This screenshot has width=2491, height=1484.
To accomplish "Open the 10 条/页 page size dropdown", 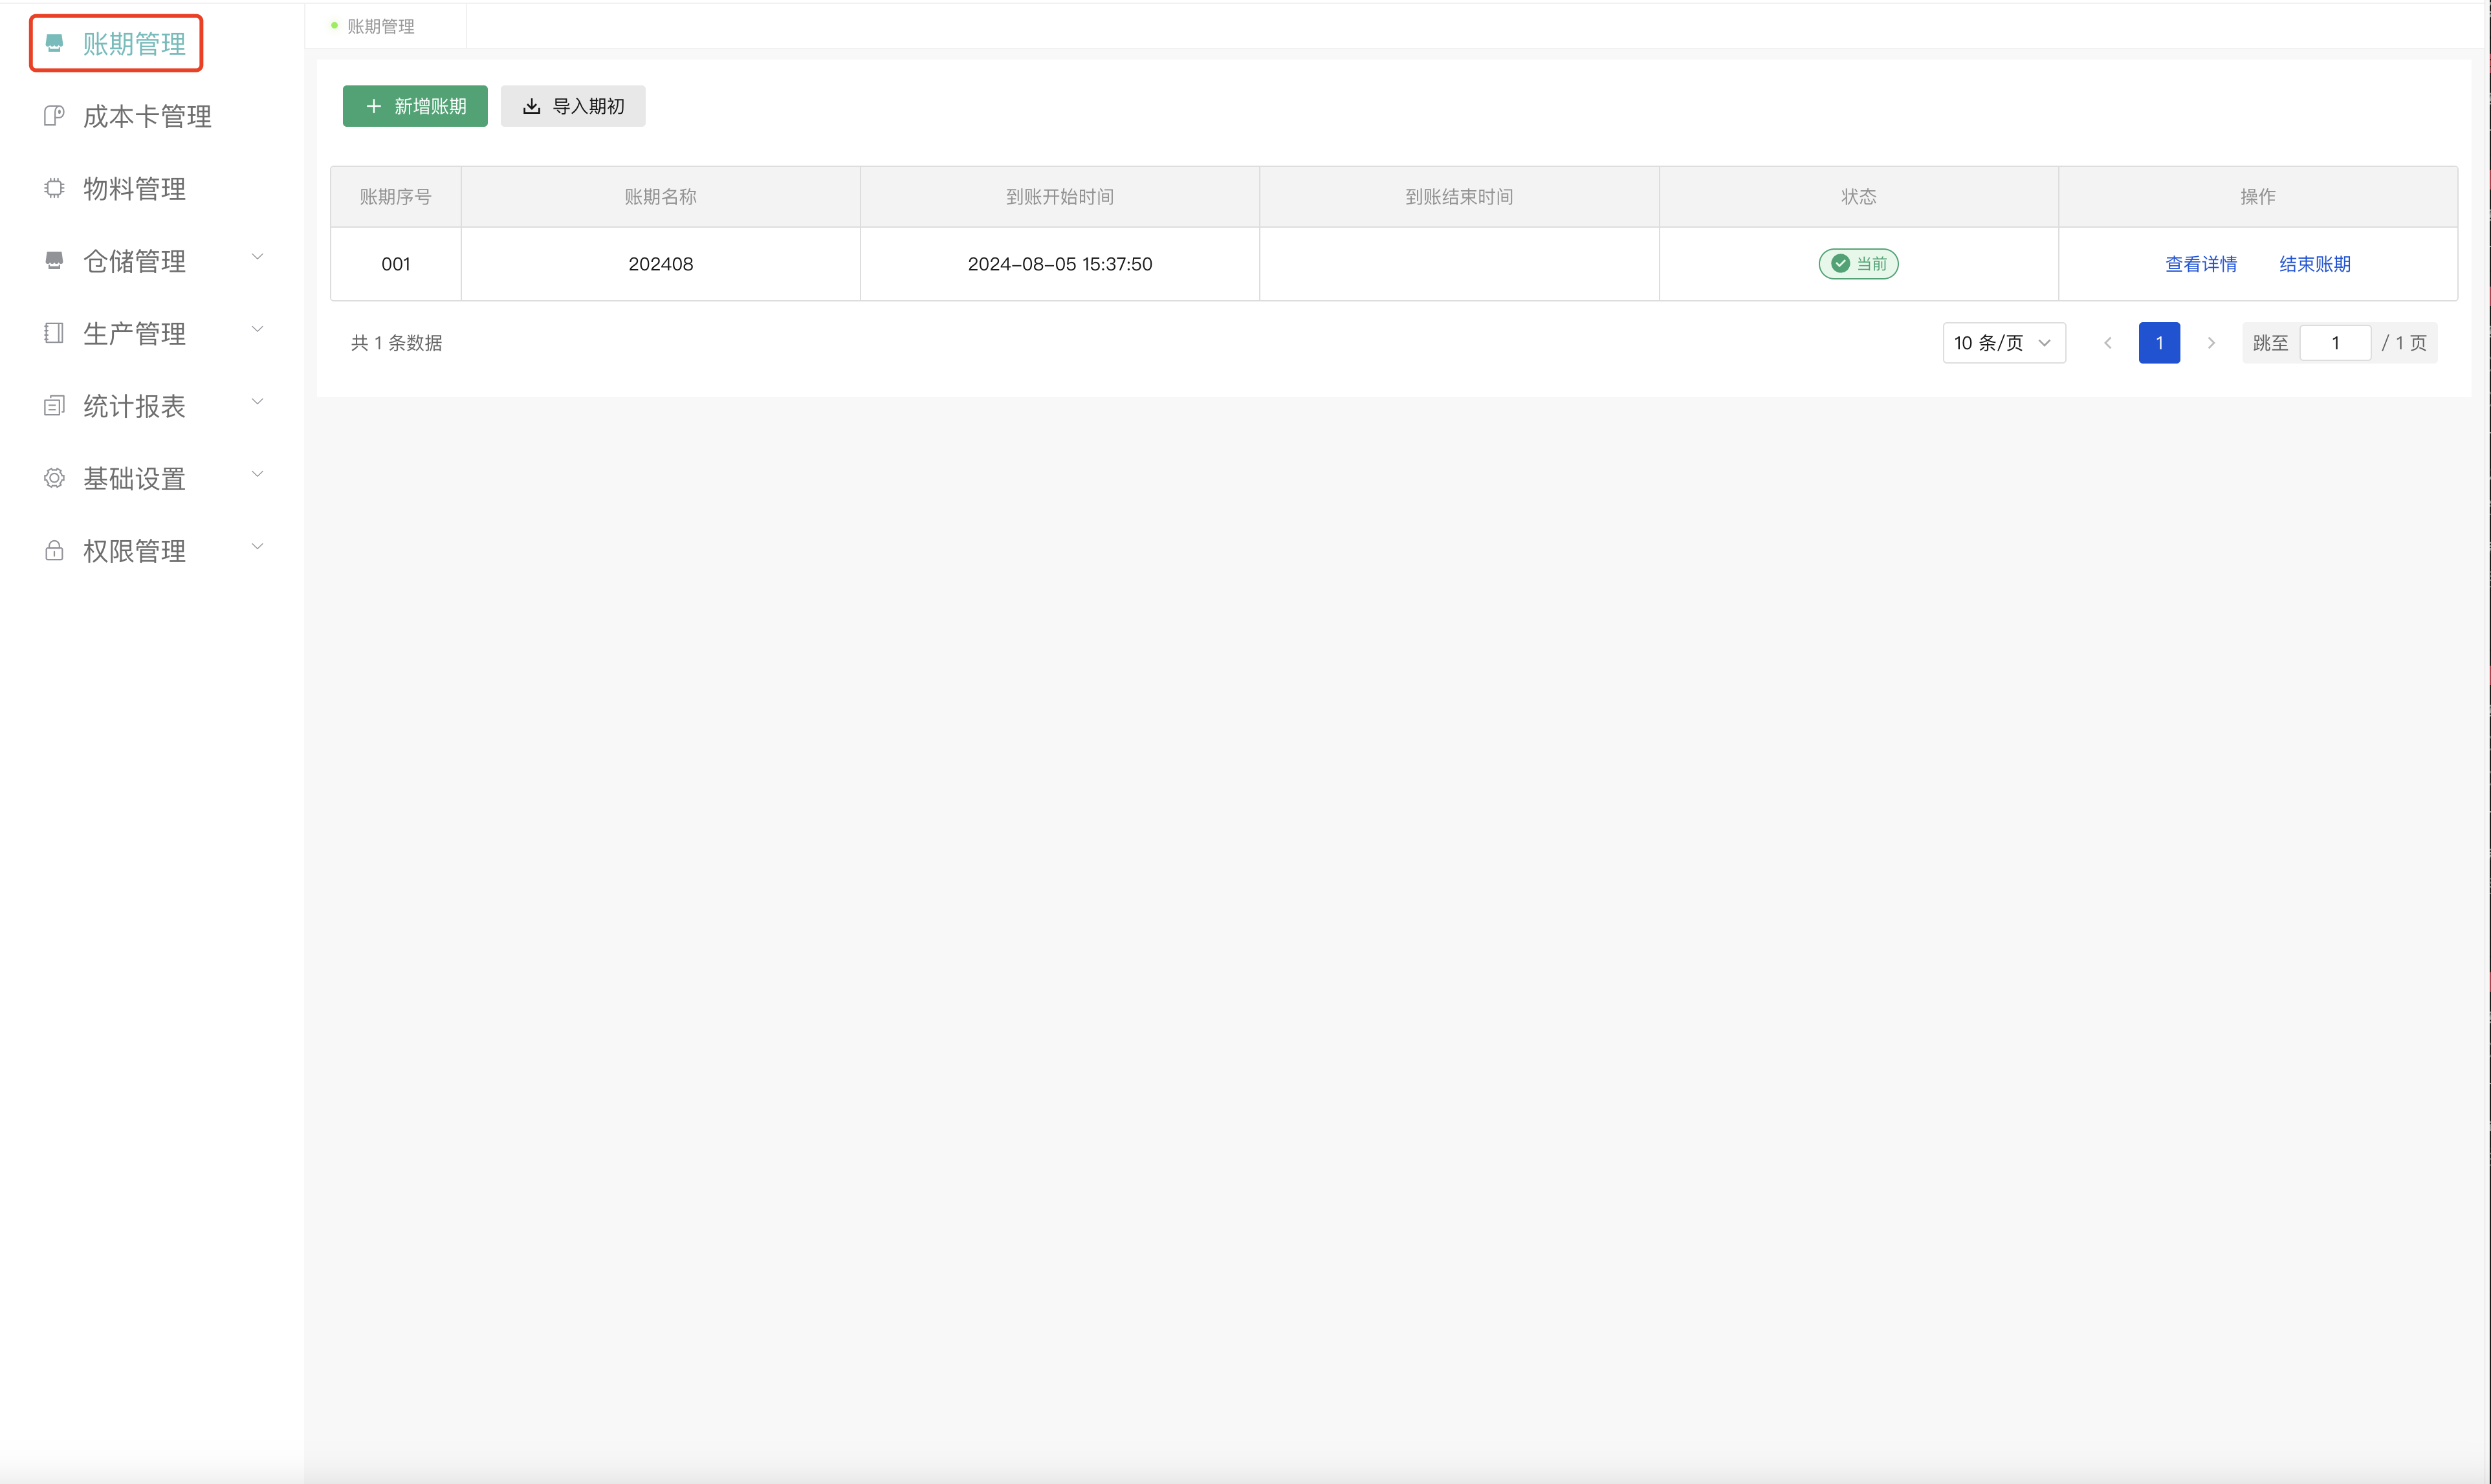I will 2003,343.
